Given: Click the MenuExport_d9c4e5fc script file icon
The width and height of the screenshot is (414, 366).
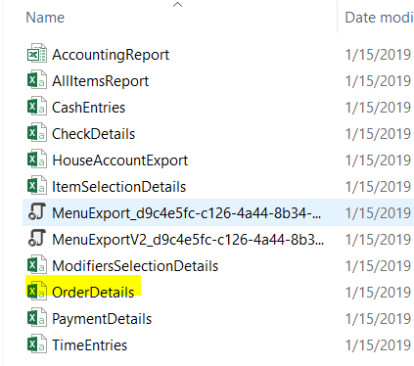Looking at the screenshot, I should pos(37,211).
